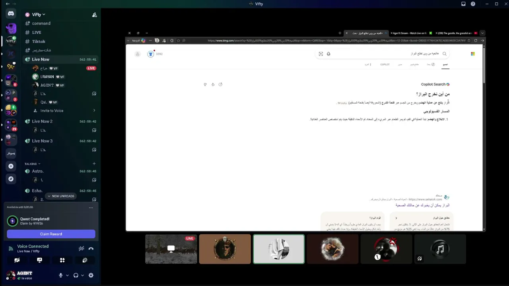Viewport: 509px width, 286px height.
Task: Open the server folder with 29 badge
Action: pyautogui.click(x=11, y=124)
